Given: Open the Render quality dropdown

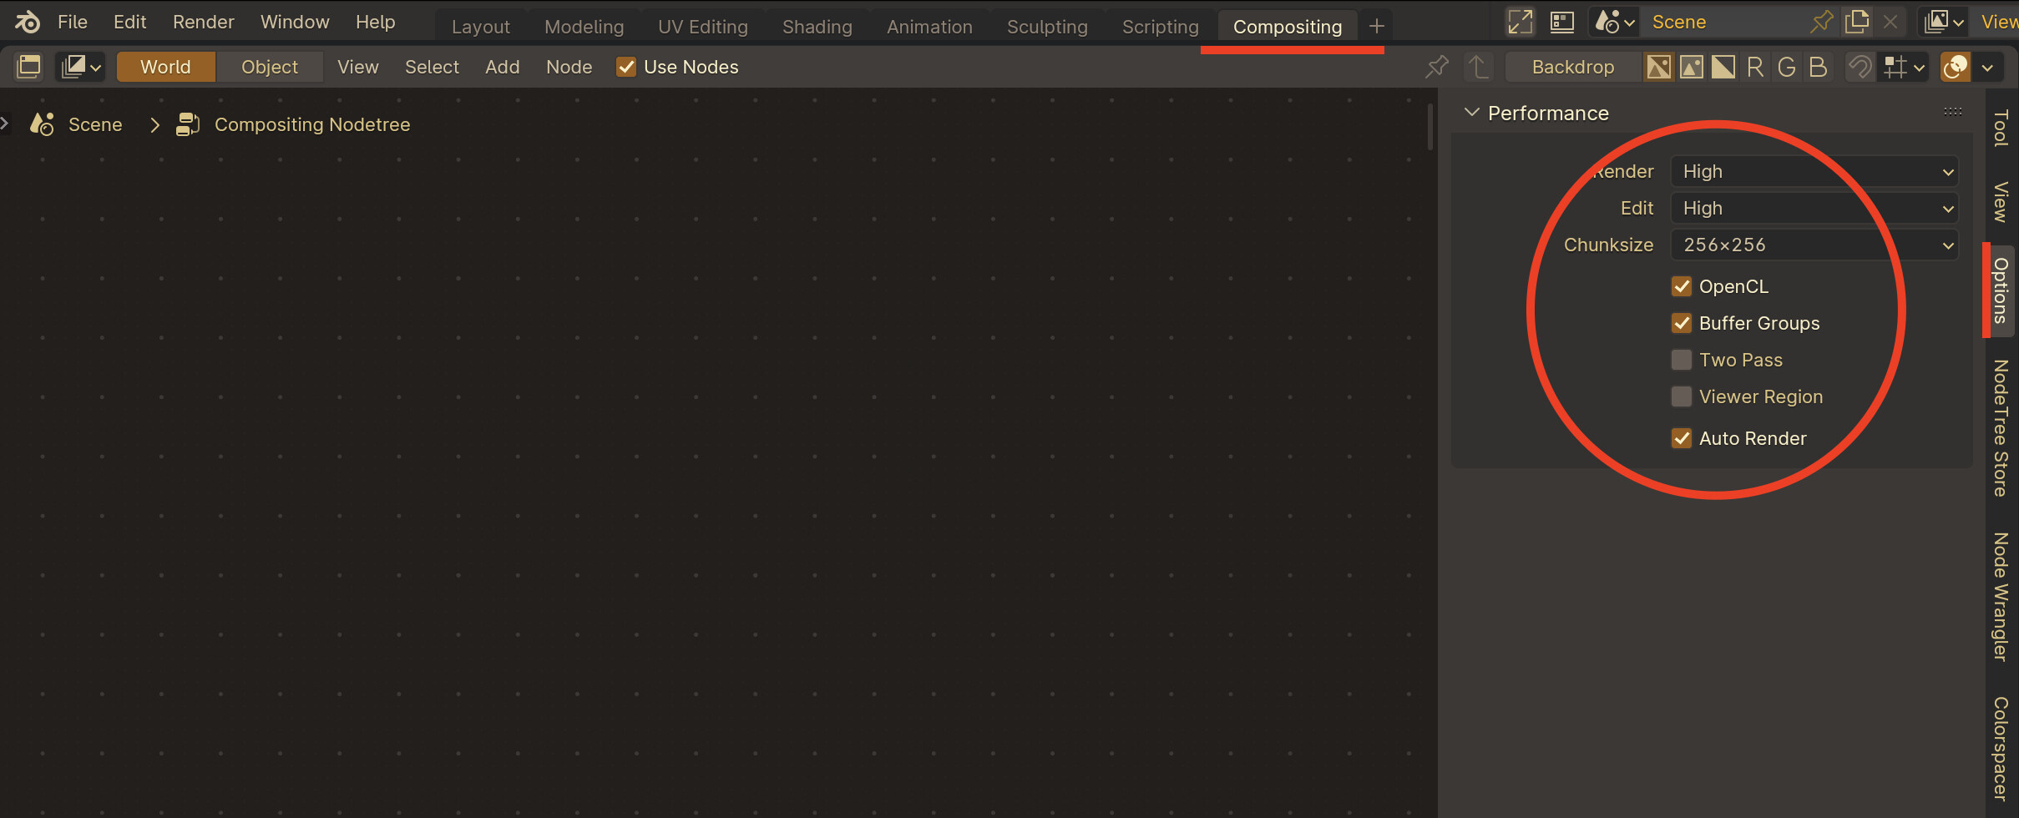Looking at the screenshot, I should coord(1814,171).
